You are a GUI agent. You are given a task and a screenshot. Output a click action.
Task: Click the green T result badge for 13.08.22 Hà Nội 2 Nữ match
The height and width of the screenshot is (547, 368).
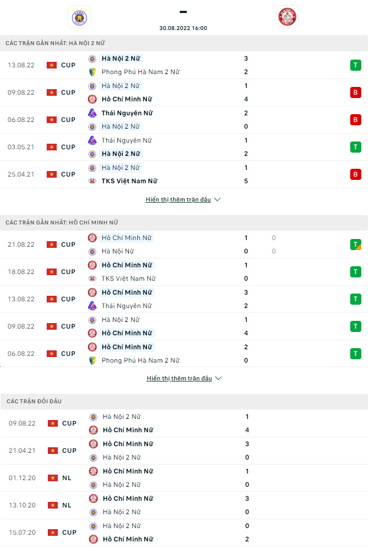(355, 65)
